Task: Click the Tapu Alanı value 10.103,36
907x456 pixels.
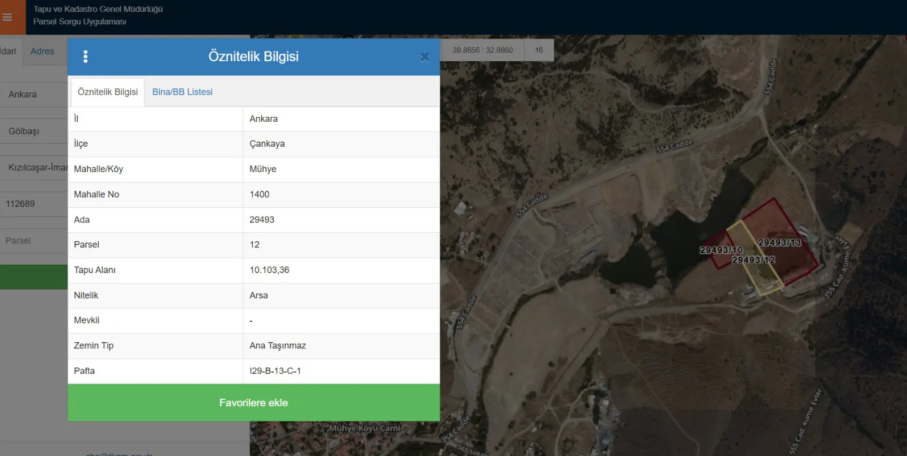Action: tap(269, 270)
